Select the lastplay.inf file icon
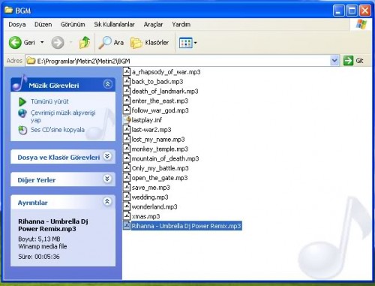375x286 pixels. 127,119
